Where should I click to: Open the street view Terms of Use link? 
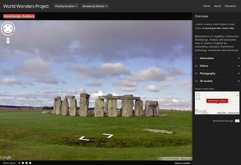click(x=186, y=159)
